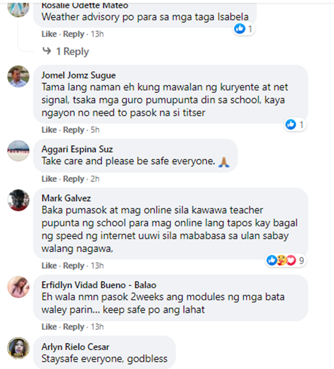
Task: Like Erfidlyn Vidad Bueno's comment
Action: pyautogui.click(x=49, y=327)
